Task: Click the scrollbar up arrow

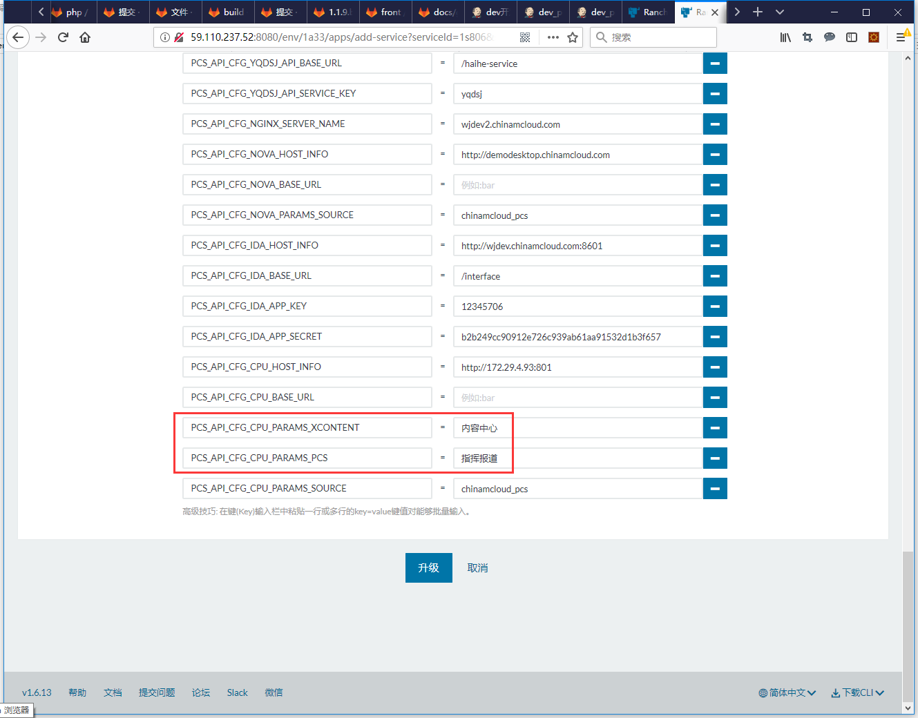Action: 908,58
